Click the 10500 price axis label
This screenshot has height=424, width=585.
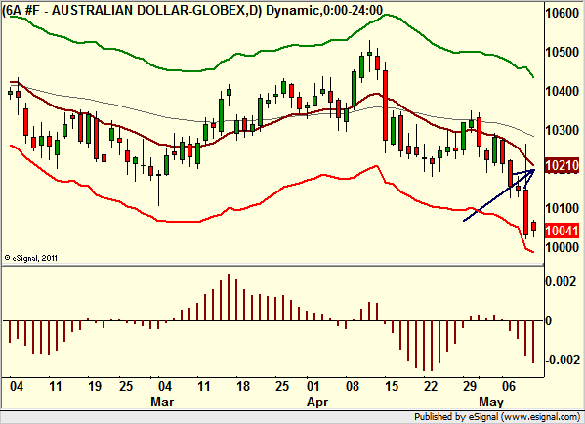pyautogui.click(x=562, y=52)
